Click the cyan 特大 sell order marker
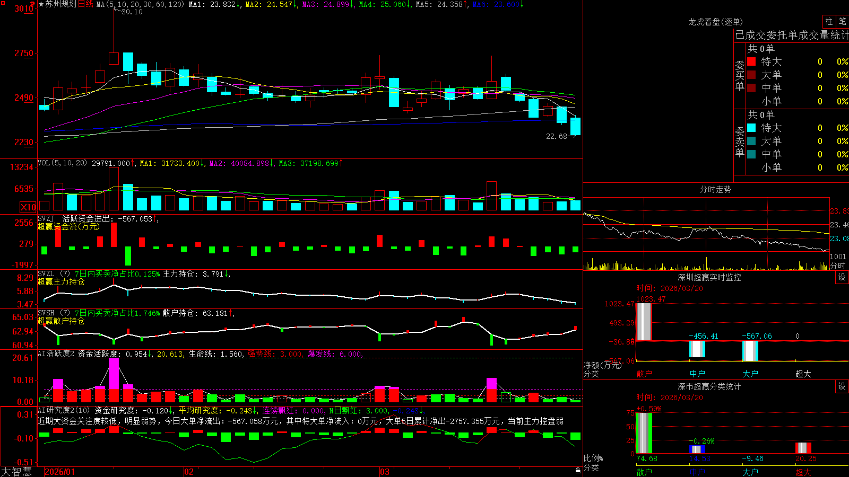This screenshot has width=849, height=477. (x=751, y=128)
